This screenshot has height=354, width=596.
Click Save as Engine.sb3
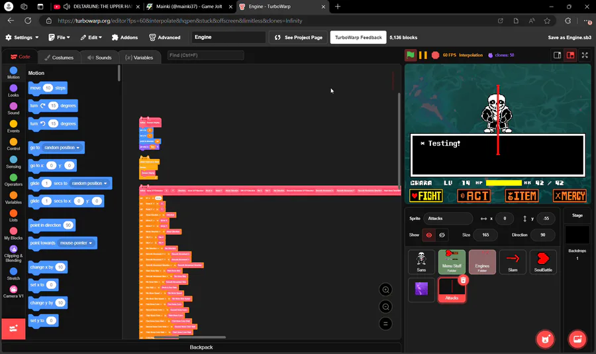click(x=570, y=37)
